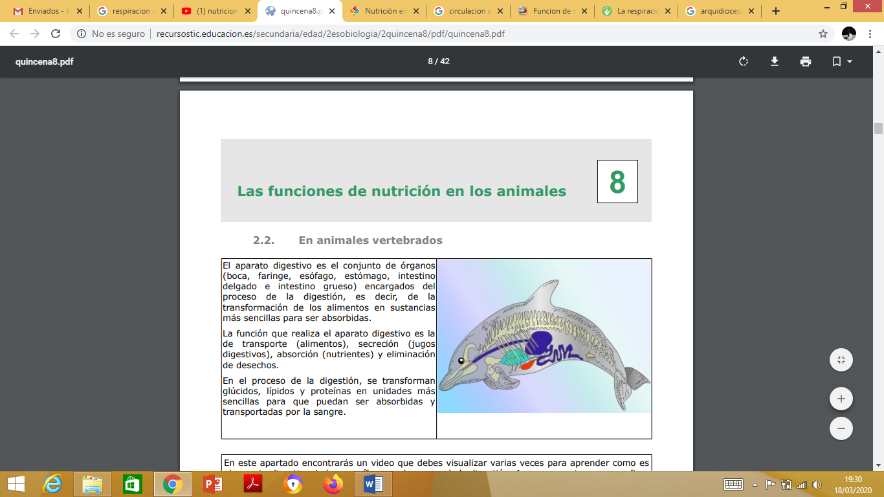Click the chapter number 8 box

617,182
